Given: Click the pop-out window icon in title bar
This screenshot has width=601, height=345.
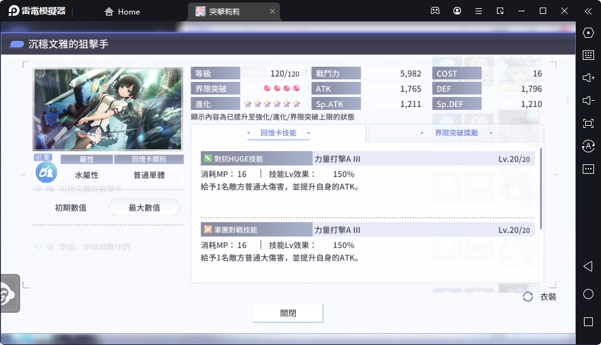Looking at the screenshot, I should coord(500,11).
